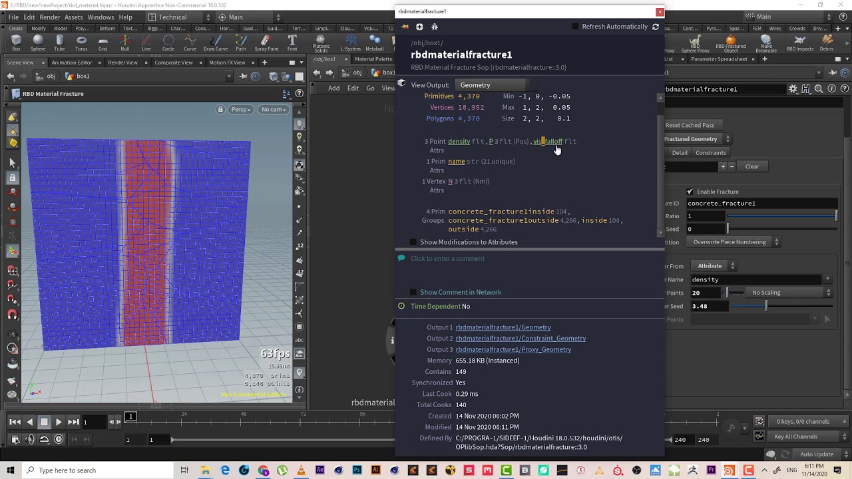Select the Font shelf tool

pyautogui.click(x=292, y=44)
